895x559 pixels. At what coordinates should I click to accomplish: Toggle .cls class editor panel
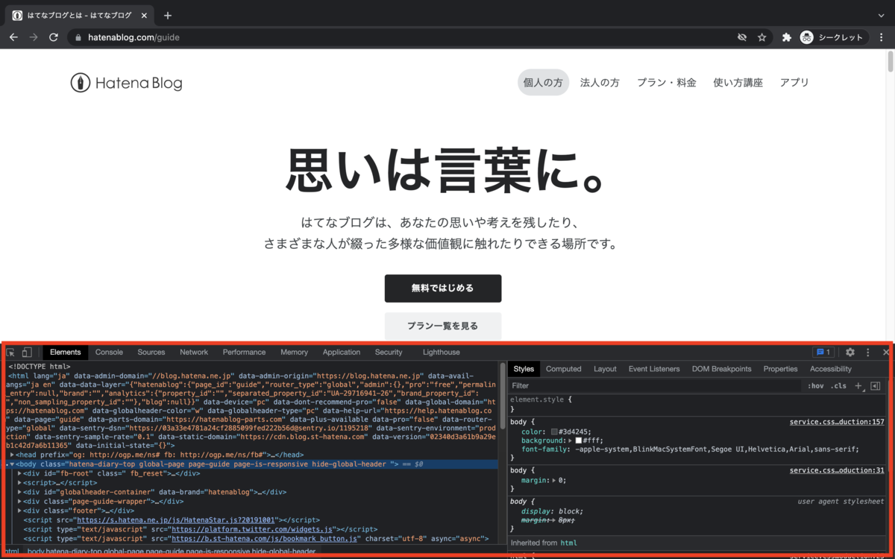click(x=839, y=386)
